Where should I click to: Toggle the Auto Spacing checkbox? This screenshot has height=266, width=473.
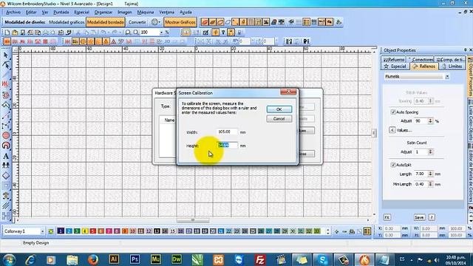click(392, 112)
